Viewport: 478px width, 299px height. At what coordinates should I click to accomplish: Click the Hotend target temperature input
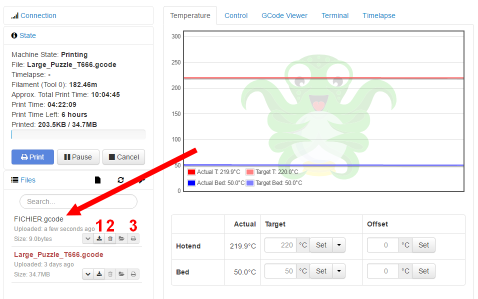[280, 245]
